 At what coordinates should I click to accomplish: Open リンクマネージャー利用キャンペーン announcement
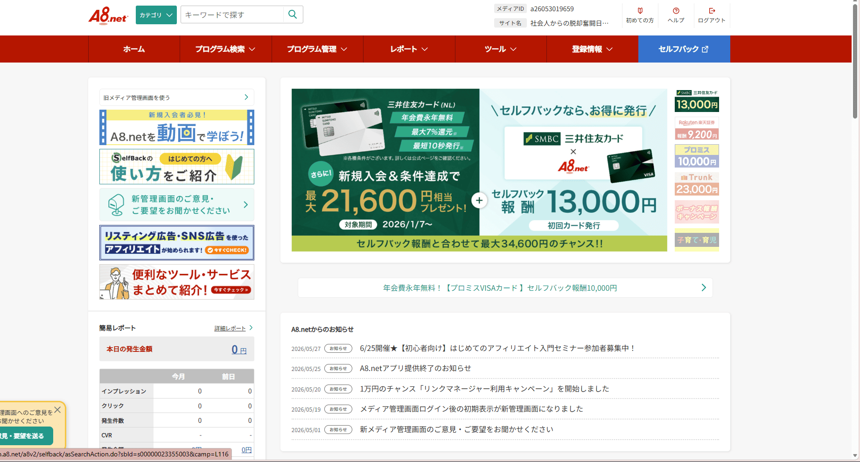point(484,389)
